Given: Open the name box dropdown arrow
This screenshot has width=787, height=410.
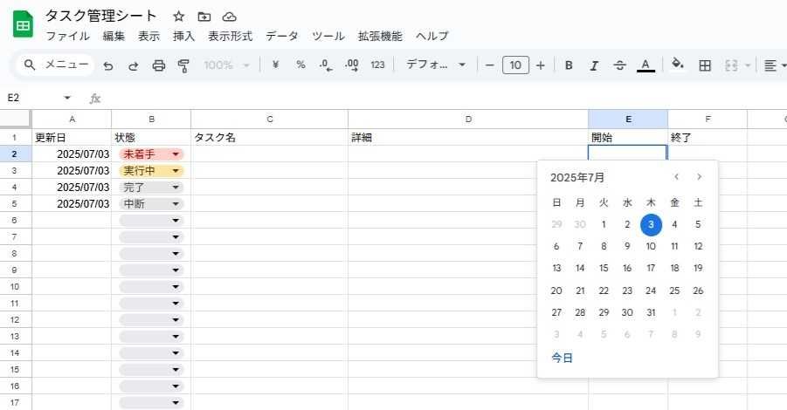Looking at the screenshot, I should [x=67, y=98].
